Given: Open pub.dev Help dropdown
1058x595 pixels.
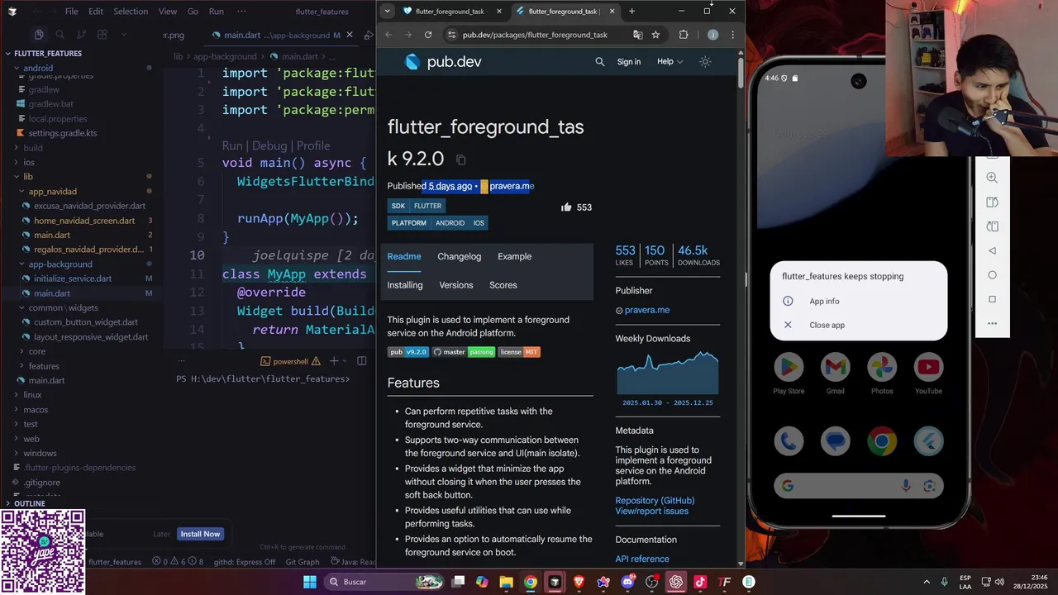Looking at the screenshot, I should [670, 62].
